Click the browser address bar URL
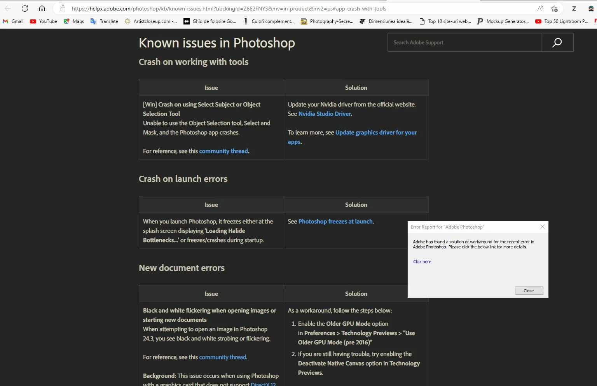Image resolution: width=597 pixels, height=386 pixels. [229, 9]
